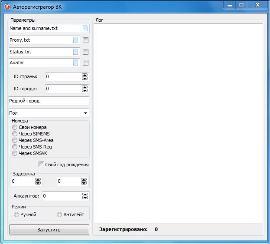Click the Родной город input field
The image size is (270, 244).
(x=49, y=101)
